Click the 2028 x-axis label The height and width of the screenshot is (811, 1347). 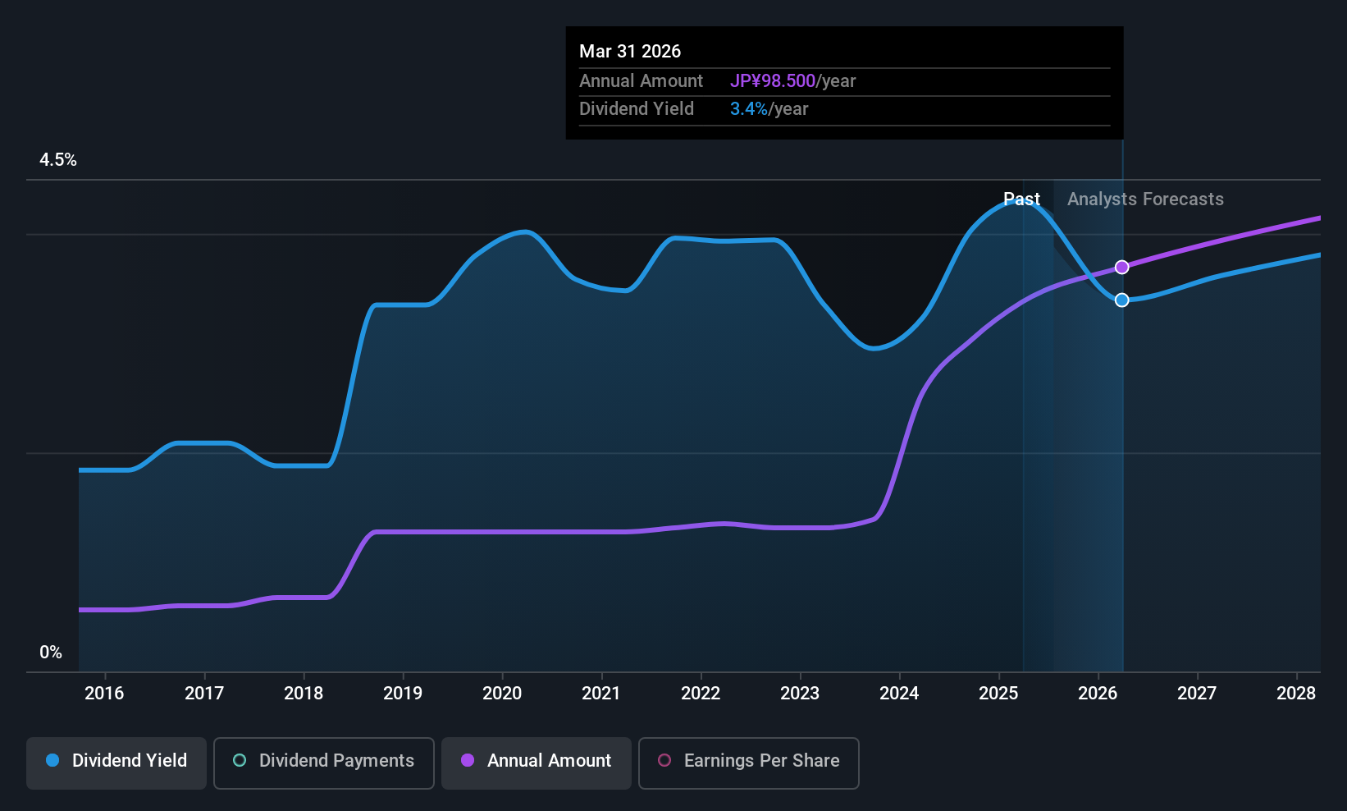(1296, 694)
